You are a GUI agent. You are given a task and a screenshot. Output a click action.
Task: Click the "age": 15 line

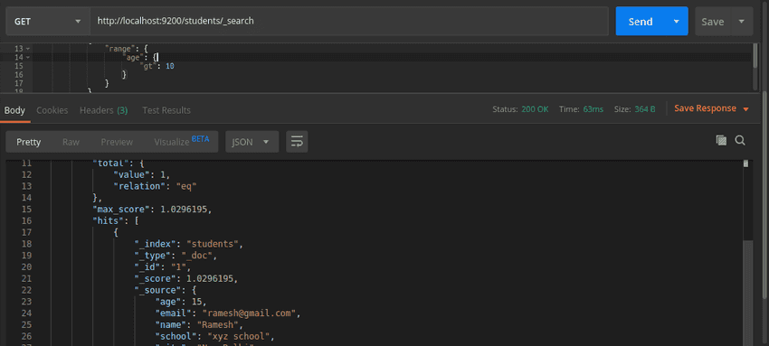(x=181, y=302)
